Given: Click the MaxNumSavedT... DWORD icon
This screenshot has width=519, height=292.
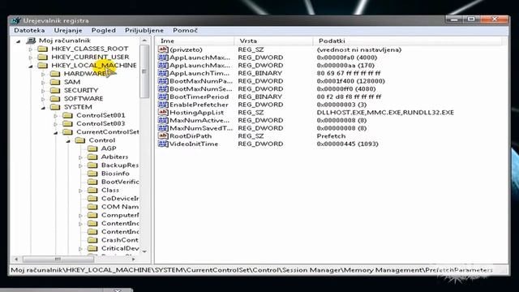Looking at the screenshot, I should click(x=163, y=128).
